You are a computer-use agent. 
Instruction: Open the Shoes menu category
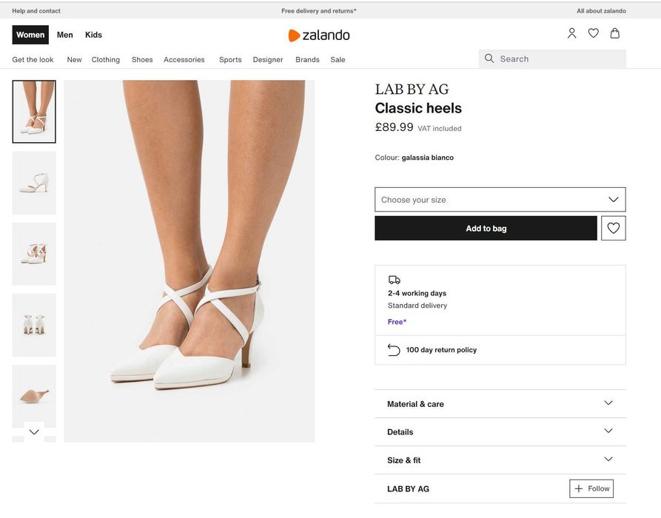click(x=142, y=59)
